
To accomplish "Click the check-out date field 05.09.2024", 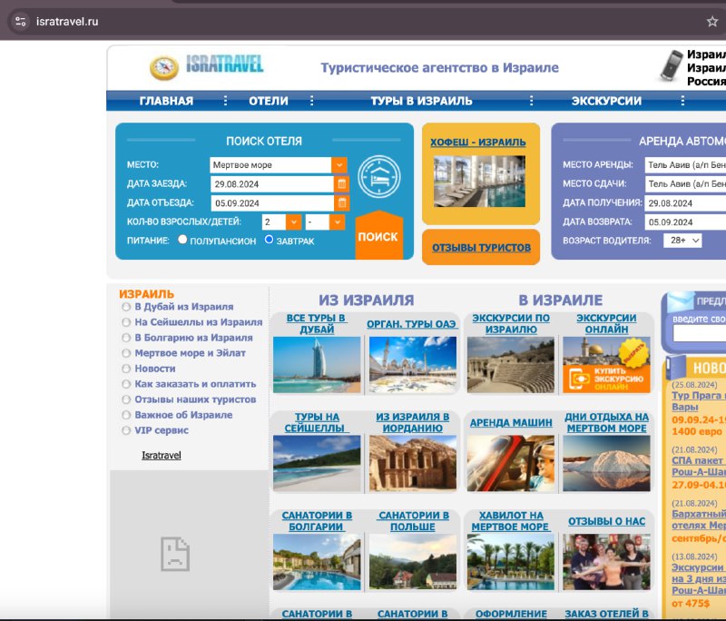I will pyautogui.click(x=271, y=202).
